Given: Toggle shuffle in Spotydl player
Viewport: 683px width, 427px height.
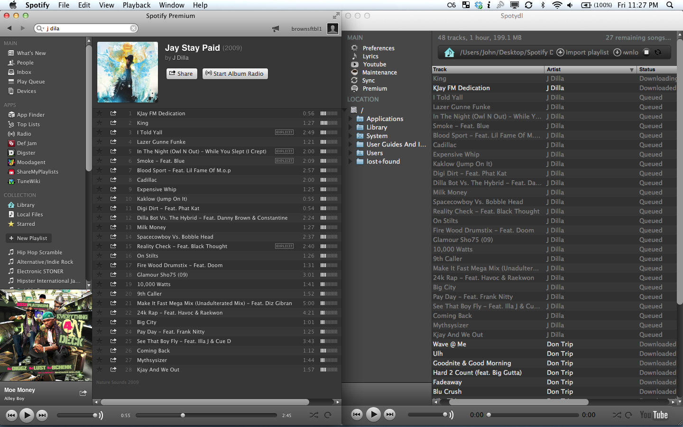Looking at the screenshot, I should tap(617, 415).
